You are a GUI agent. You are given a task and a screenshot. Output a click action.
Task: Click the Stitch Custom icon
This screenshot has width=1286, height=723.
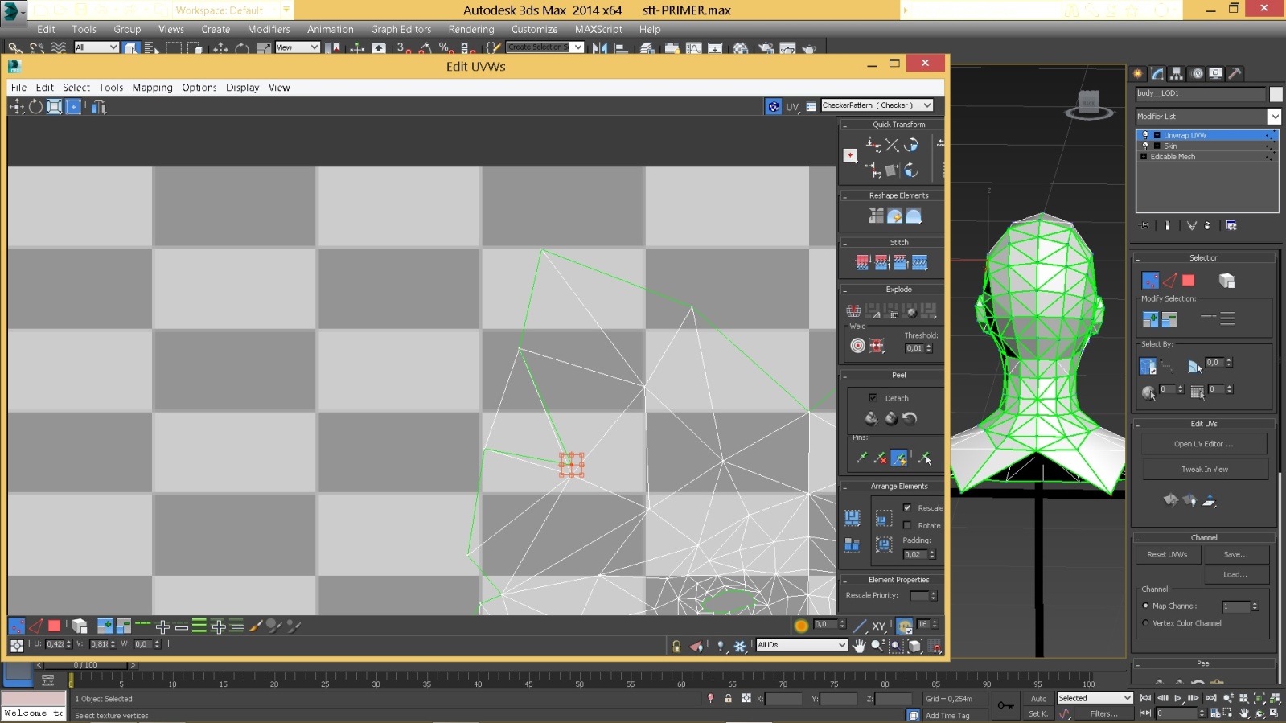coord(920,263)
